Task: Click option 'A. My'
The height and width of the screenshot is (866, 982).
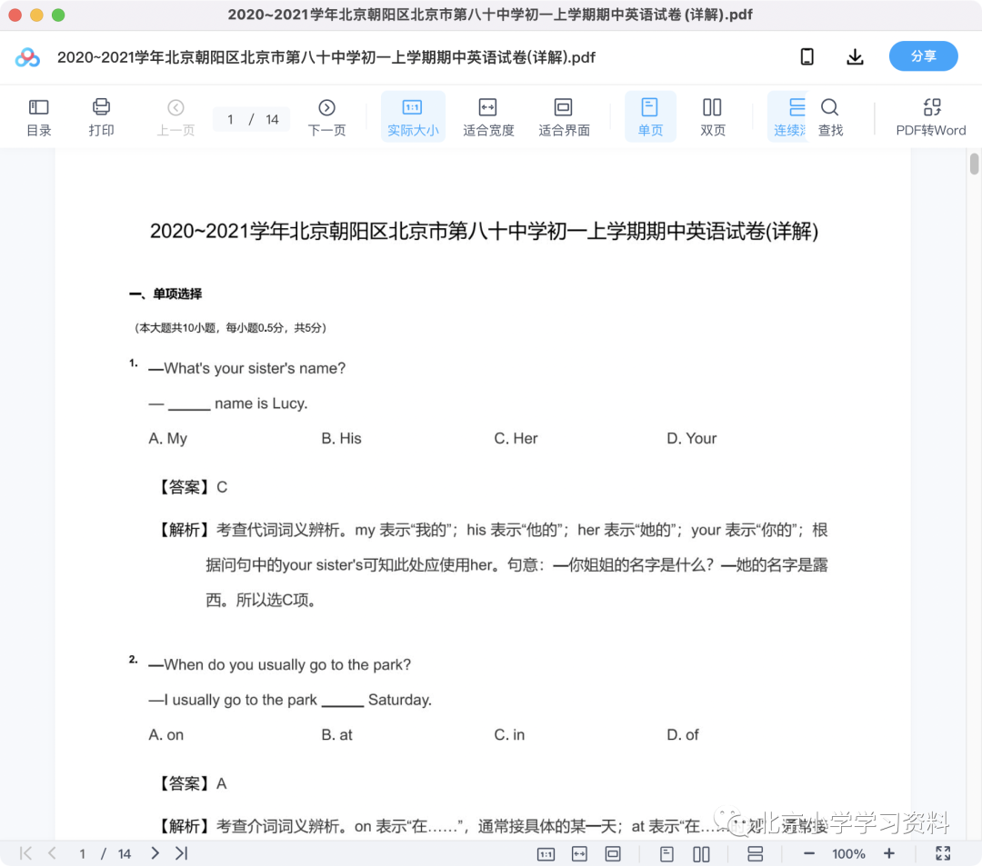Action: (x=168, y=439)
